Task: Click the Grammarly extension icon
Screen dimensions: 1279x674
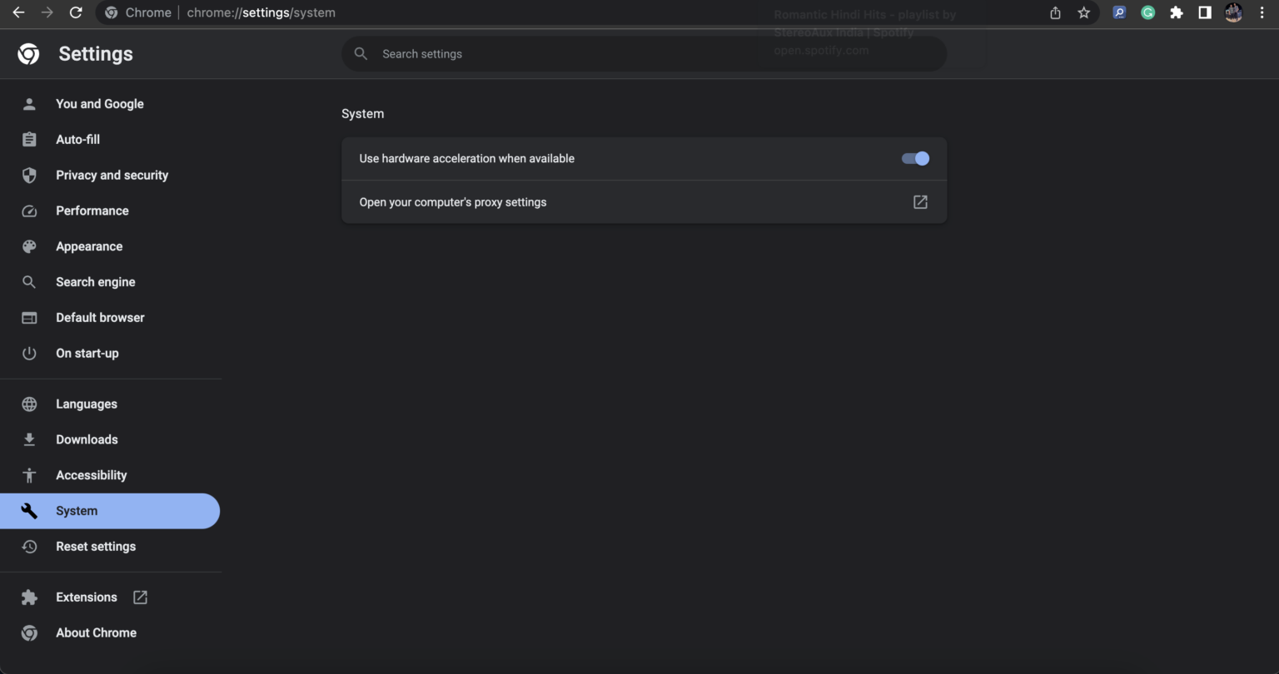Action: point(1147,12)
